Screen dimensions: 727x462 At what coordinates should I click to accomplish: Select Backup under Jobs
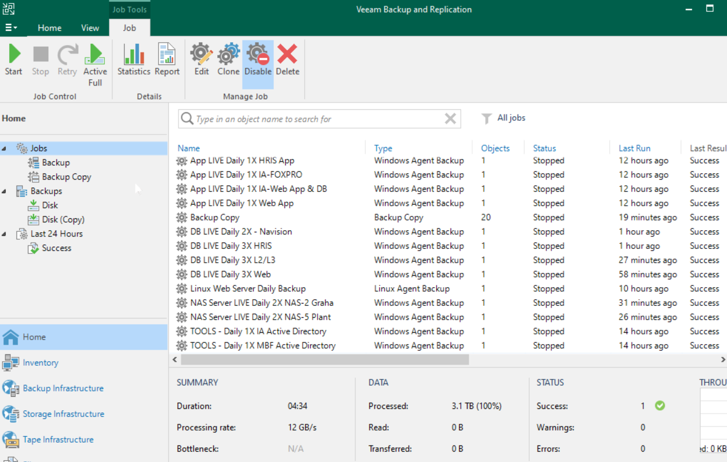56,162
